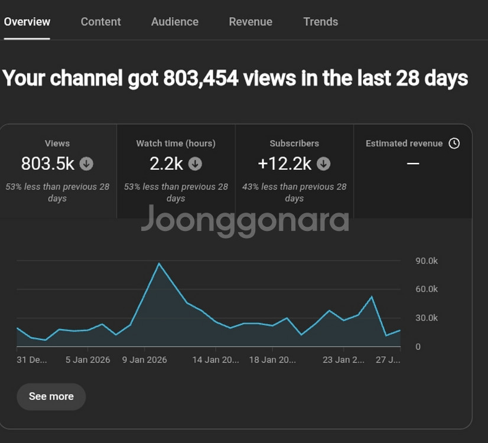Click the Overview tab
The image size is (488, 443).
(27, 22)
